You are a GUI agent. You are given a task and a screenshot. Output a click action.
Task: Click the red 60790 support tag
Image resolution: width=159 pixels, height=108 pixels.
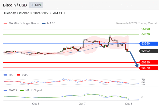pyautogui.click(x=148, y=62)
